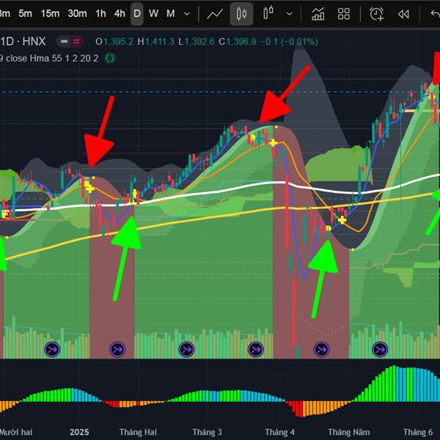Image resolution: width=440 pixels, height=440 pixels.
Task: Click the Tháng Hai axis label
Action: [138, 432]
